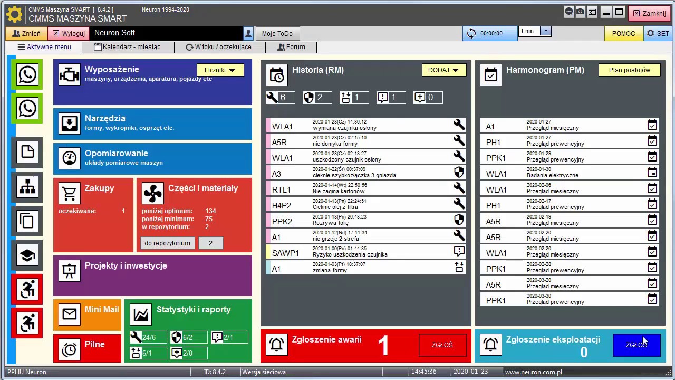Filter history by shield count 2
The width and height of the screenshot is (675, 380).
317,97
